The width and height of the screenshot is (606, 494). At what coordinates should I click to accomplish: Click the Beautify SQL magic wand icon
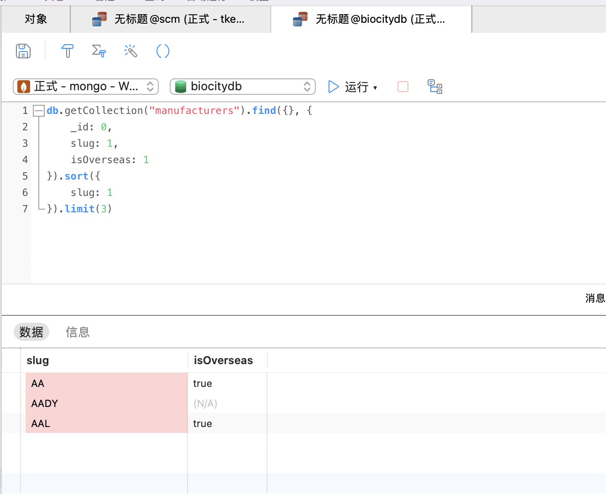click(x=131, y=51)
